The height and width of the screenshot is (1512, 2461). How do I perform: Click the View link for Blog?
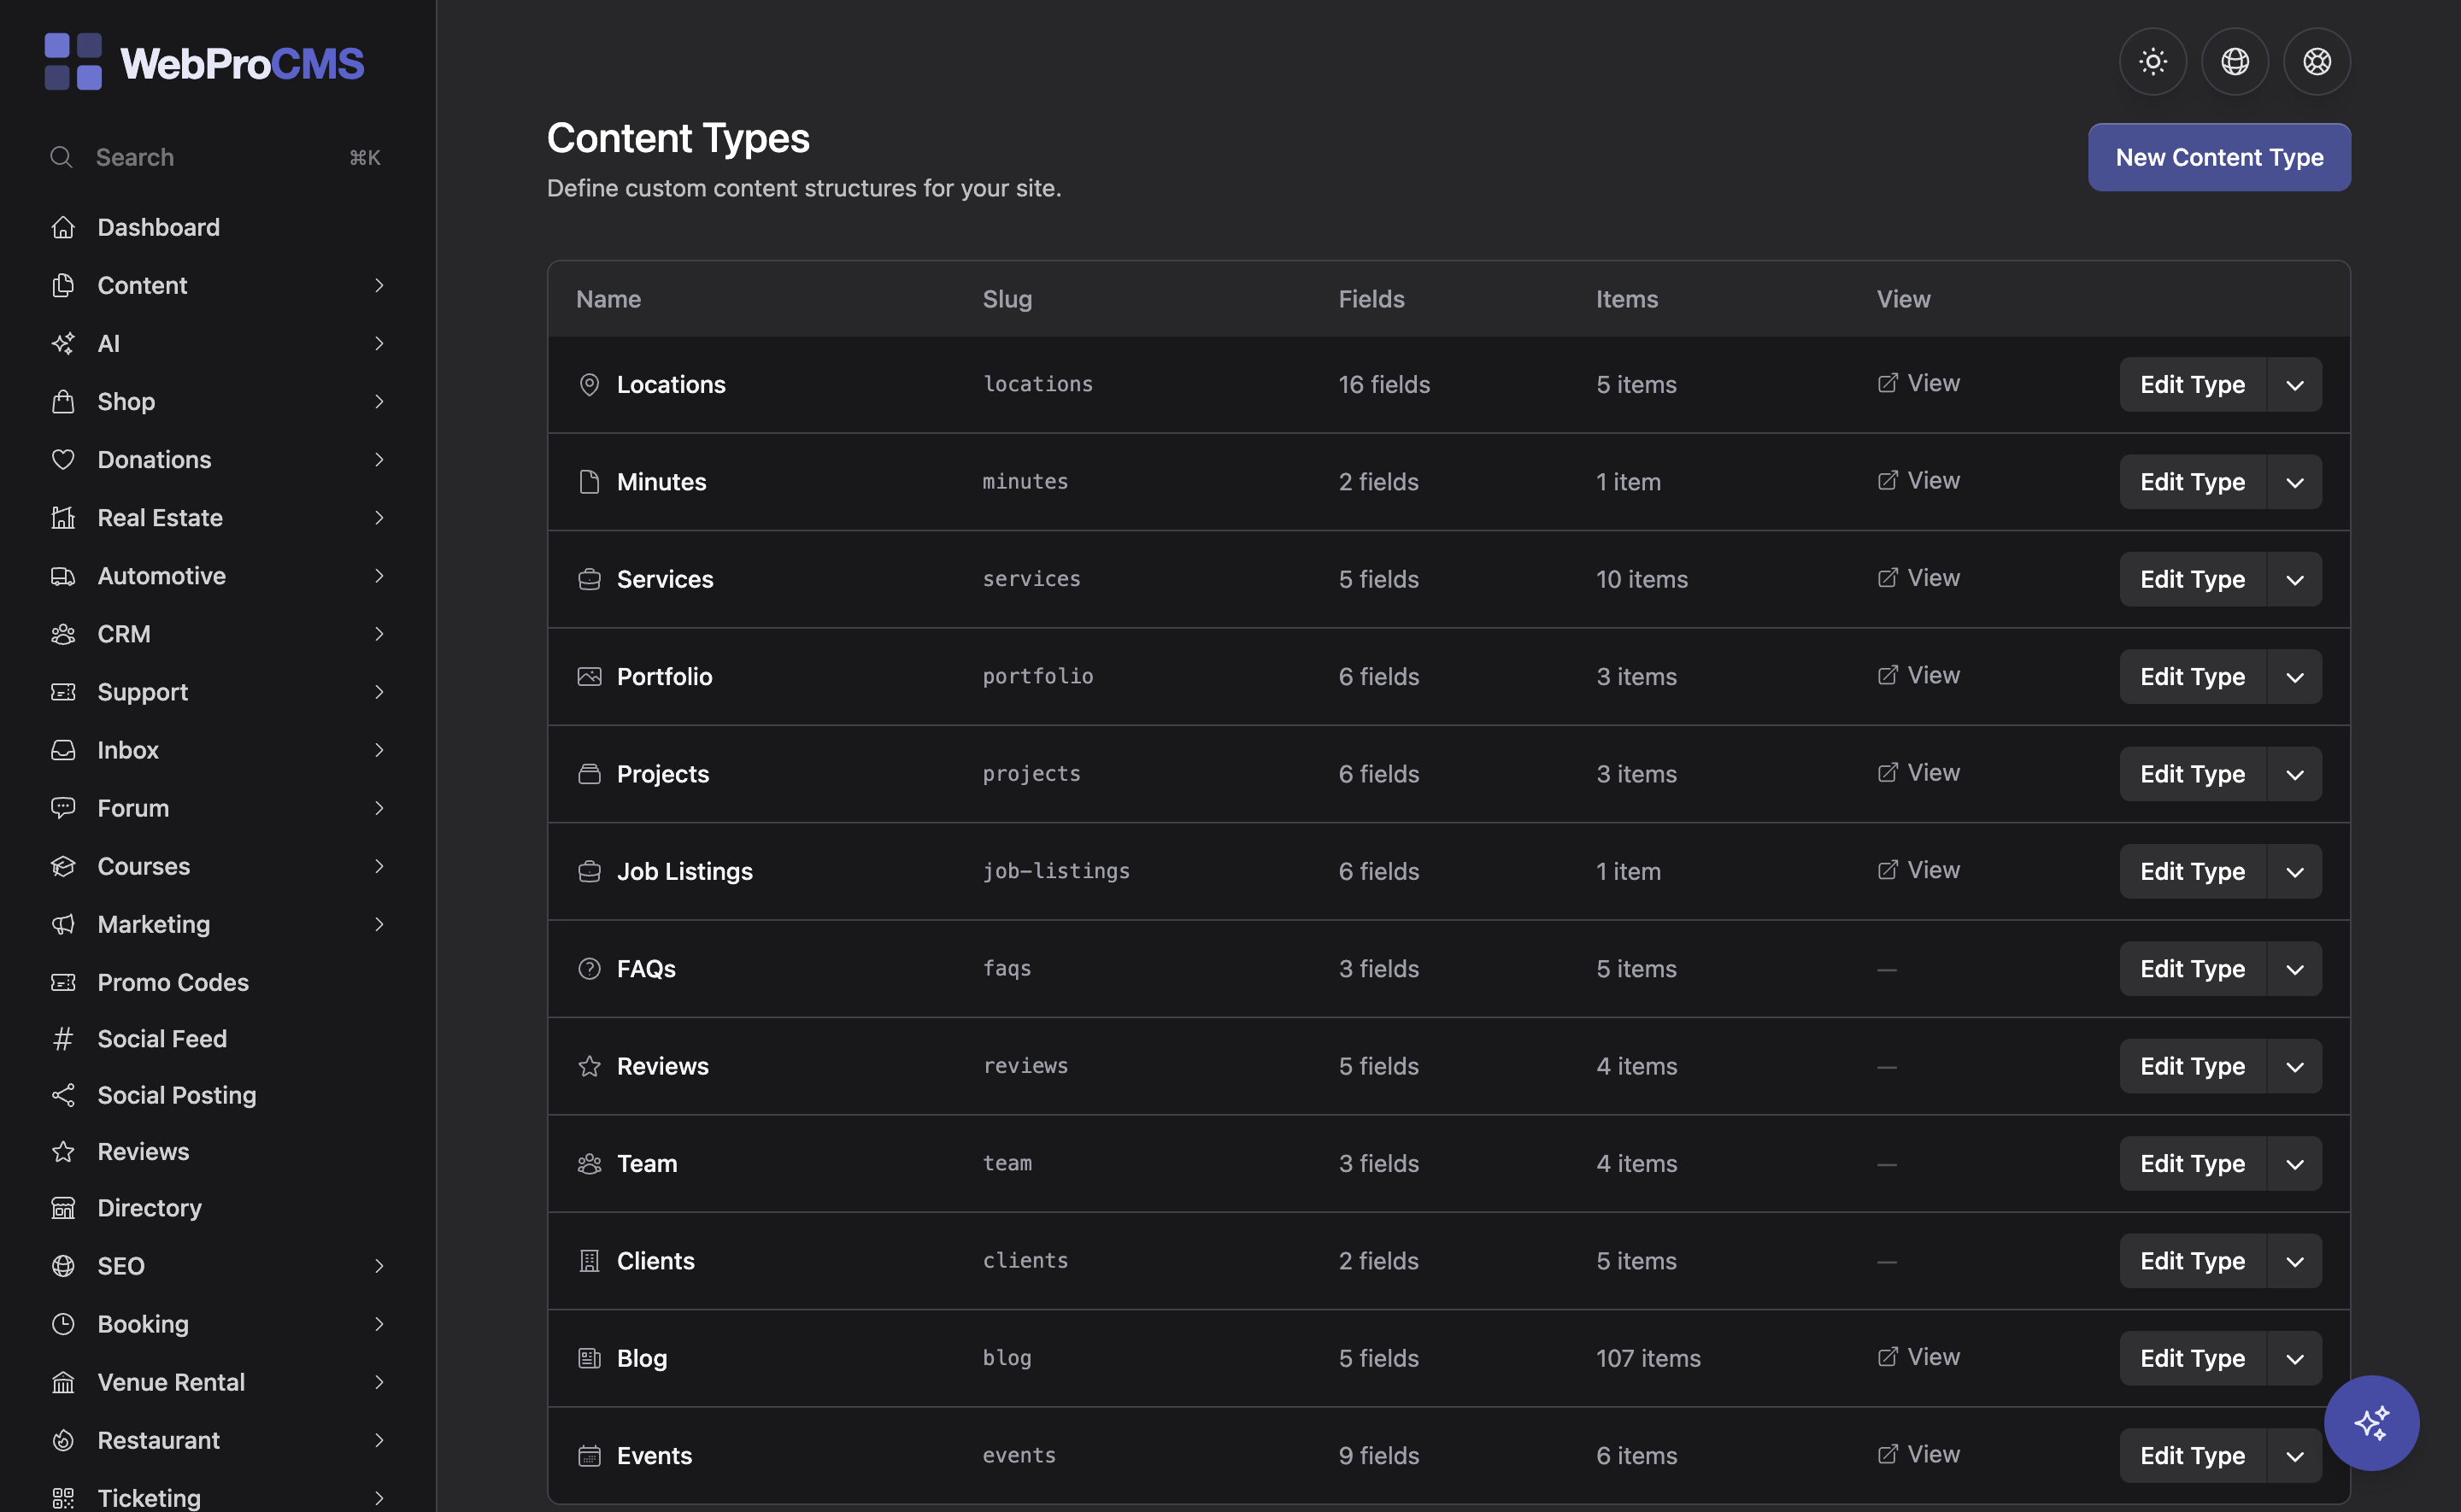[x=1918, y=1356]
